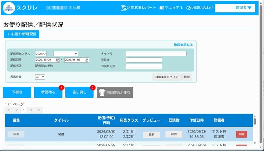Click 表示 preview button for test row
264x151 pixels.
(151, 135)
